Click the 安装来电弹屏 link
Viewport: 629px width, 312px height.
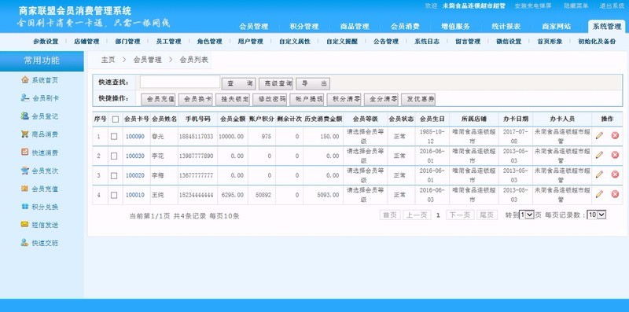tap(533, 6)
